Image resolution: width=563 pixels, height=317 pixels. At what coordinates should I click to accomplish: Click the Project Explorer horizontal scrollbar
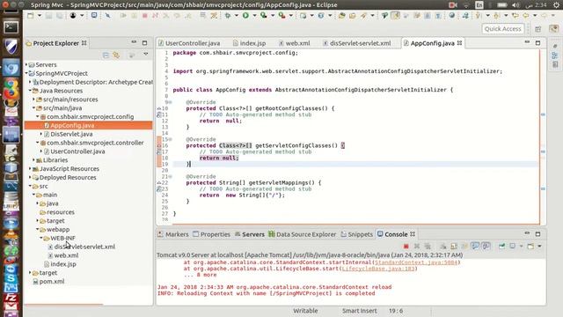[x=63, y=305]
